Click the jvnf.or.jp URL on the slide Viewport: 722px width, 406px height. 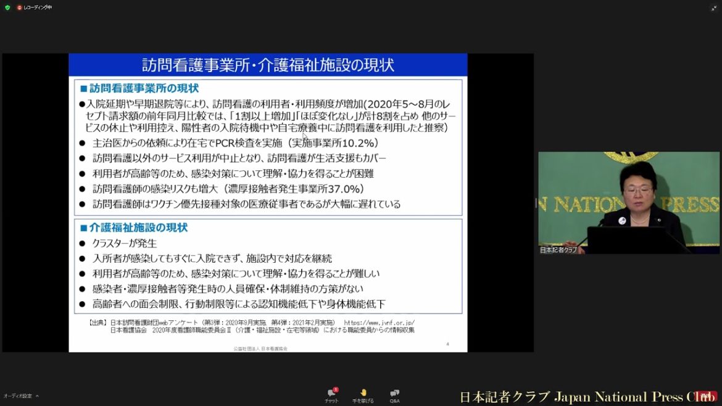point(378,323)
